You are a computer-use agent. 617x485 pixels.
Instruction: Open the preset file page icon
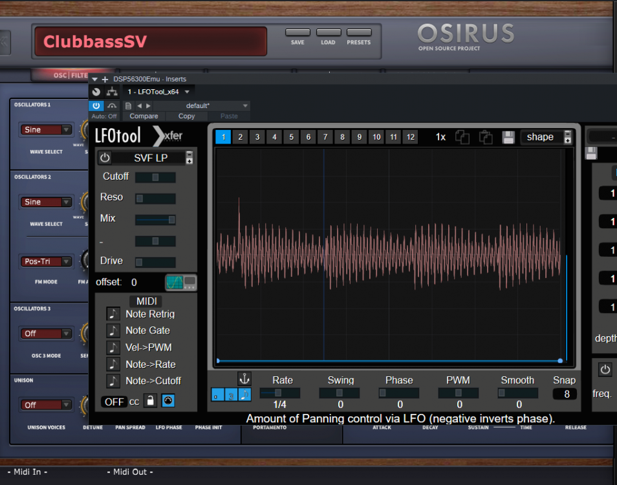click(128, 105)
